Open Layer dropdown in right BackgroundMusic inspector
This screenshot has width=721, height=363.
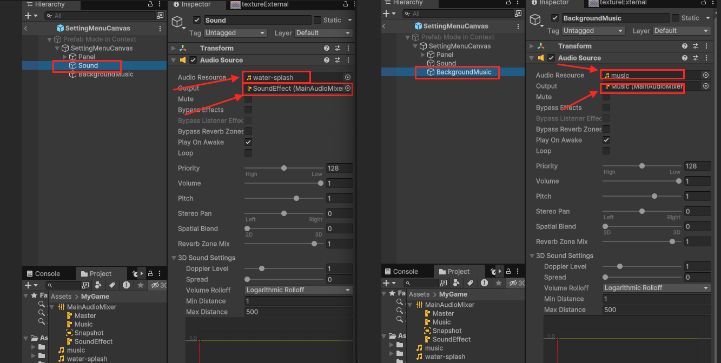[682, 31]
